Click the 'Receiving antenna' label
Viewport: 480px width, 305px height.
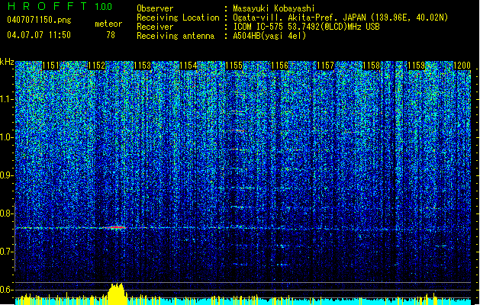pyautogui.click(x=176, y=36)
